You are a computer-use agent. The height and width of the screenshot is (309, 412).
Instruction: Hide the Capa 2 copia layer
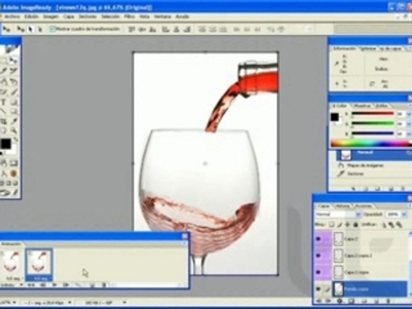pos(318,272)
